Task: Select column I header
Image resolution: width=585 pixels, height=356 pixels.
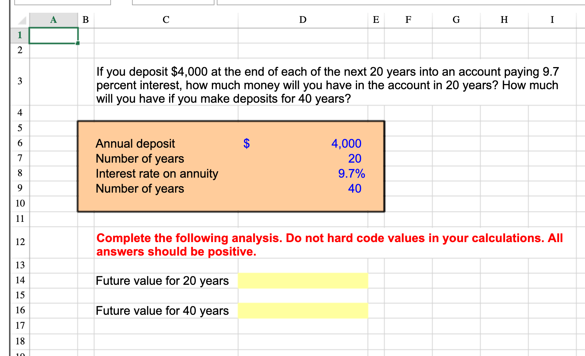Action: click(x=552, y=20)
